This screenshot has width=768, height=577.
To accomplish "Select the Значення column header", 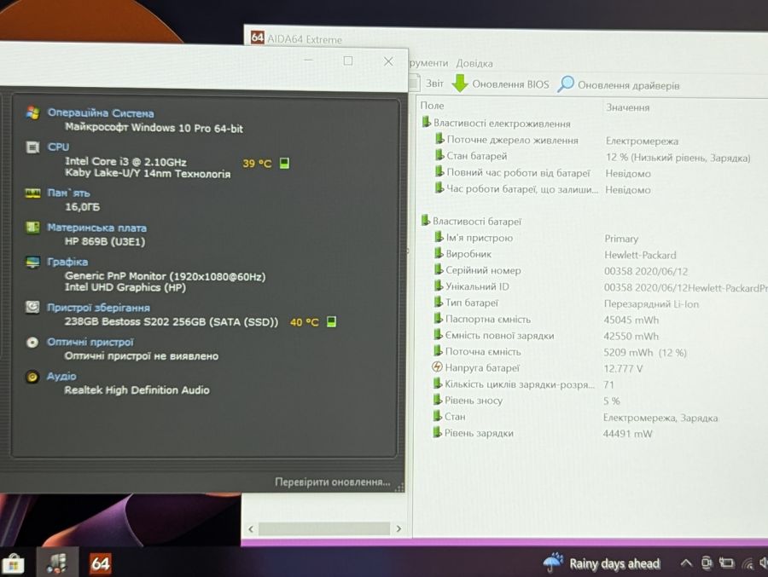I will pyautogui.click(x=628, y=107).
